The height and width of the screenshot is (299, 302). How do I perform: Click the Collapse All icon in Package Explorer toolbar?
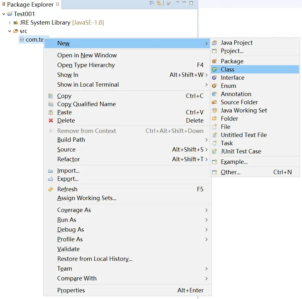152,3
